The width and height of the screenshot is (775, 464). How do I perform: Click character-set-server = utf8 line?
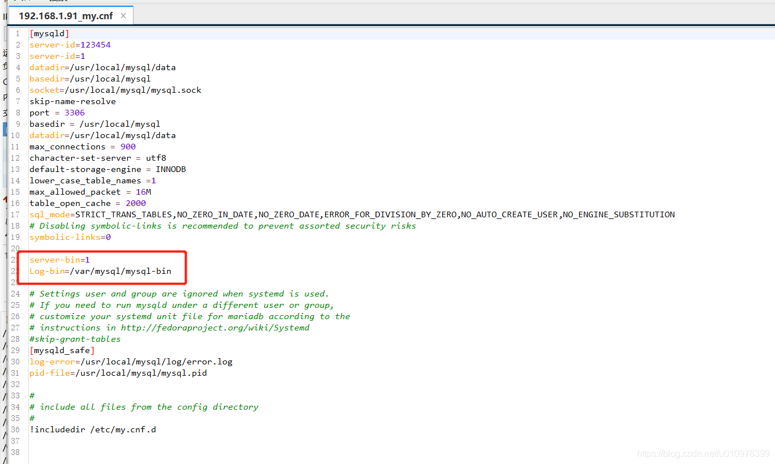[x=98, y=158]
